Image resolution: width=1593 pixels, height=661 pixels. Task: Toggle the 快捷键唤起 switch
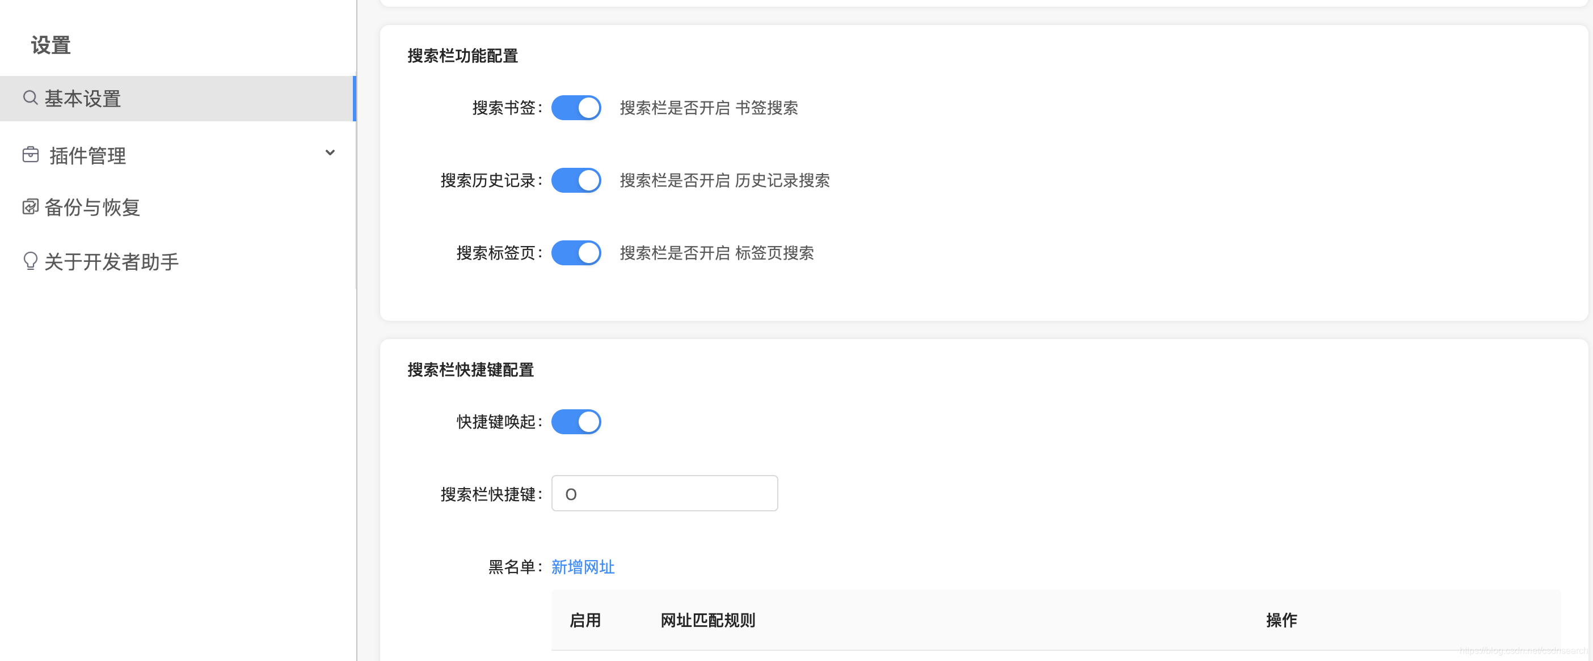click(x=576, y=422)
